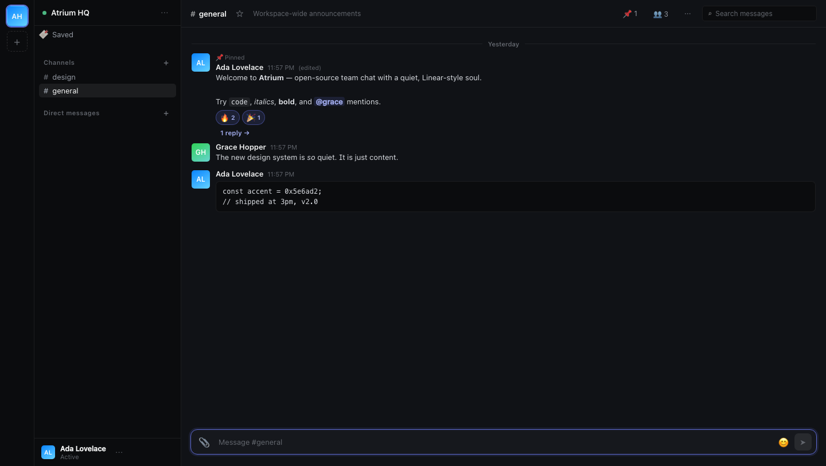The image size is (826, 466).
Task: Open channel more options ellipsis in header
Action: (688, 14)
